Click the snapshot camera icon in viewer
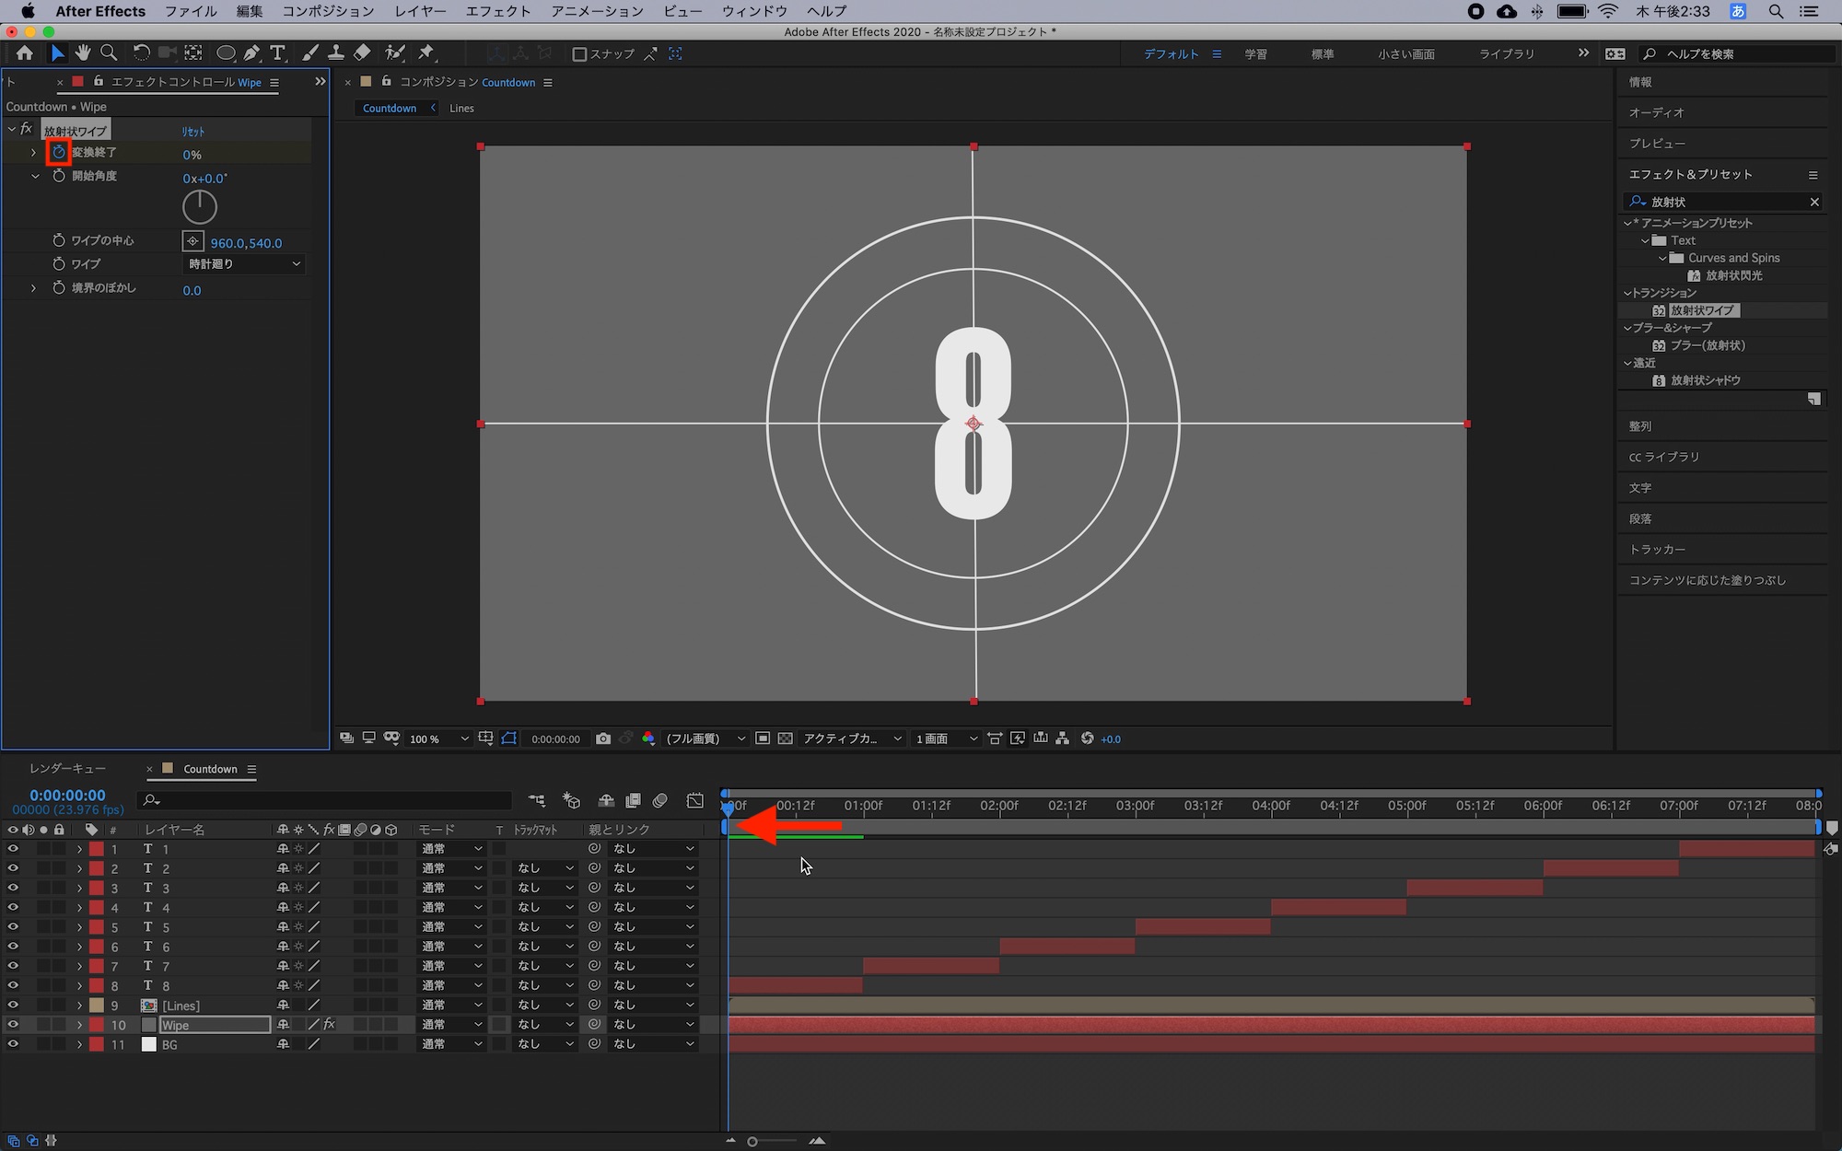This screenshot has width=1842, height=1151. click(603, 738)
